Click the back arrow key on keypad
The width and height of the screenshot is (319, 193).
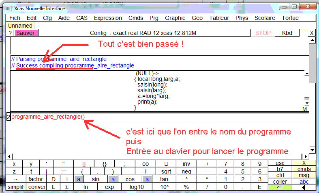tap(304, 187)
